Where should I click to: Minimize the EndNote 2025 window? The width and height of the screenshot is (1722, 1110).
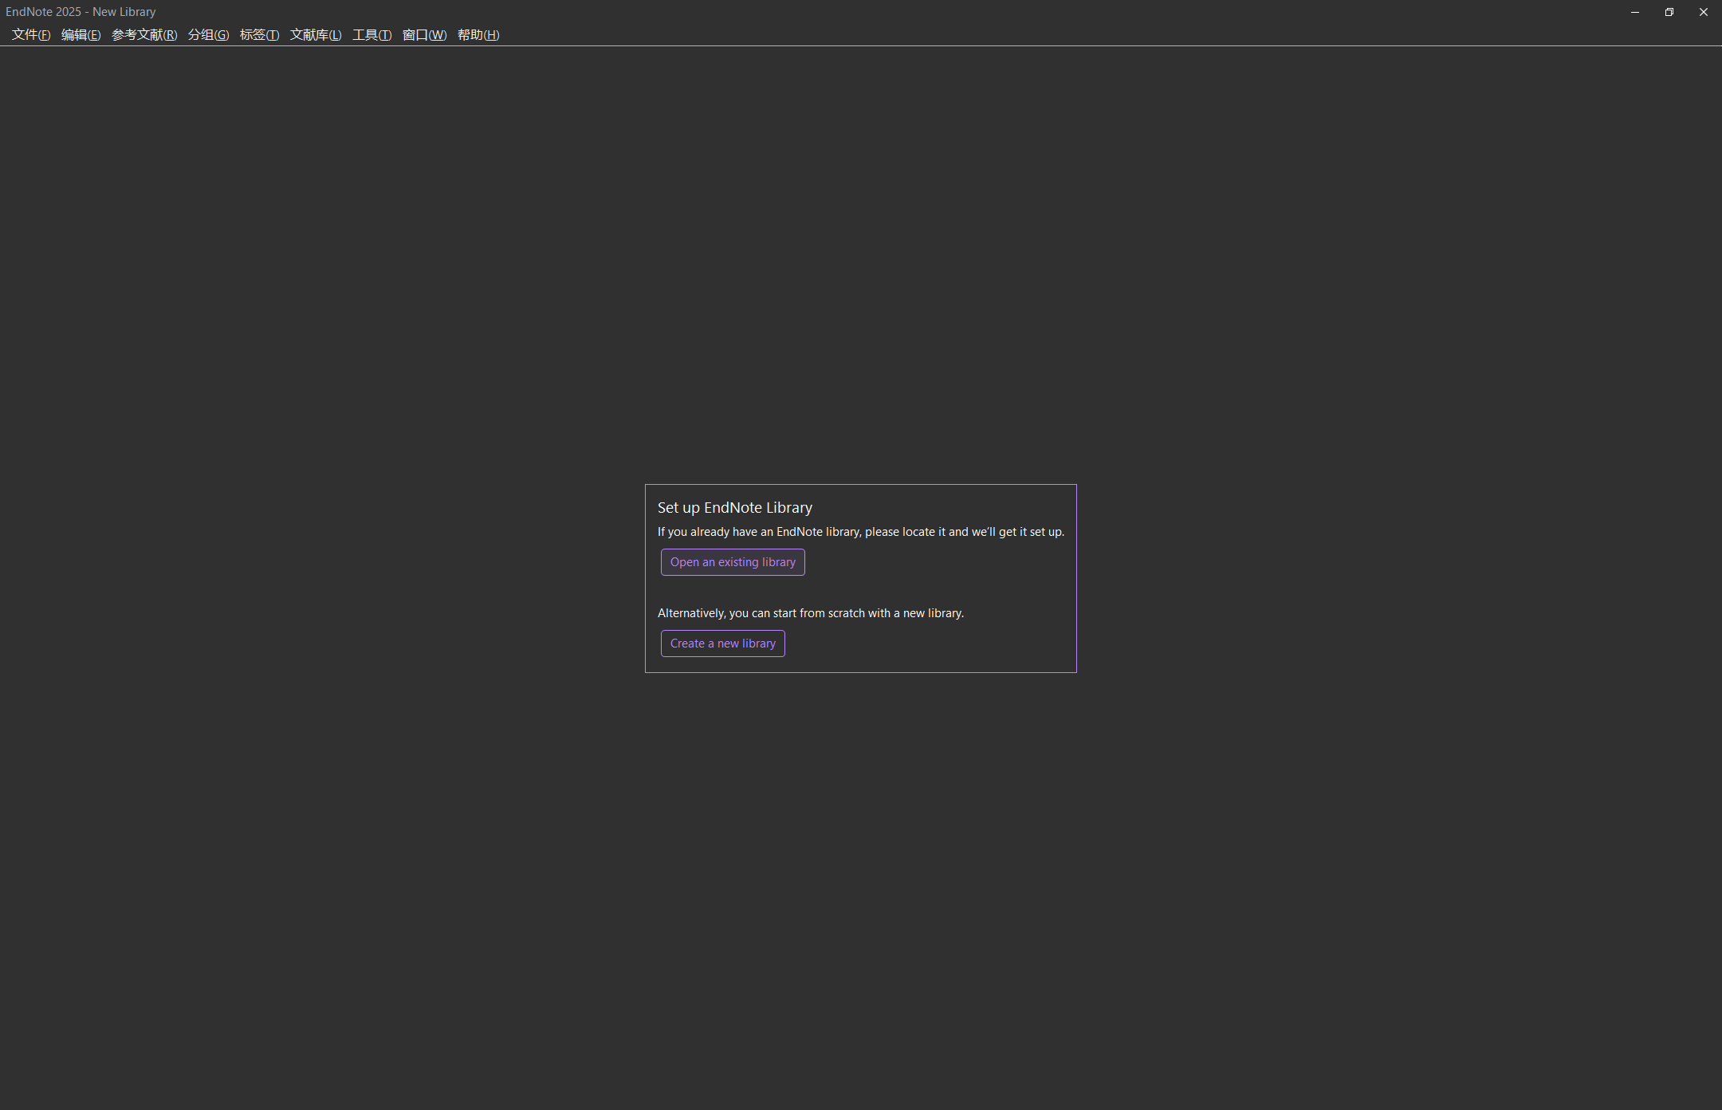(x=1635, y=12)
